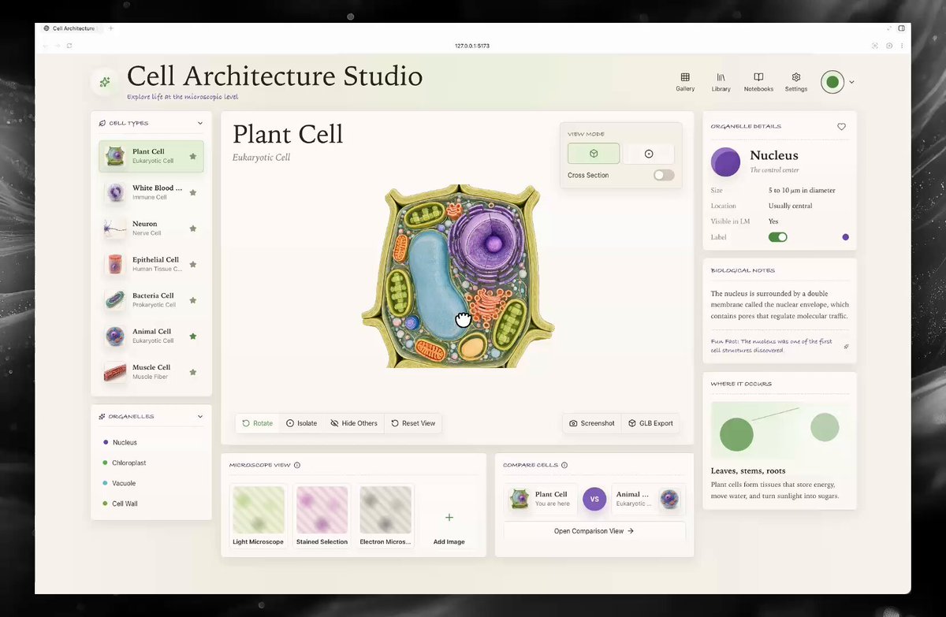Favorite the organelle with heart icon
Screen dimensions: 946x617
[841, 126]
